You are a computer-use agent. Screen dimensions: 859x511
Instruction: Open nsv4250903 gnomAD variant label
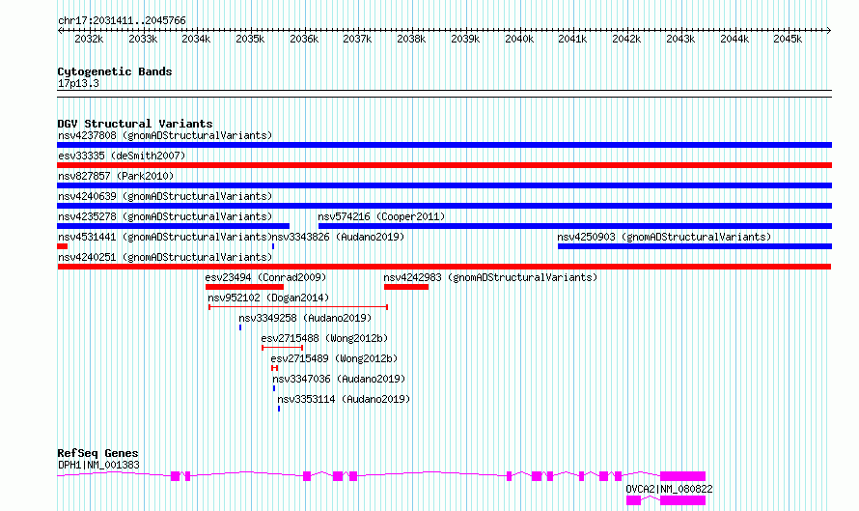click(x=664, y=237)
